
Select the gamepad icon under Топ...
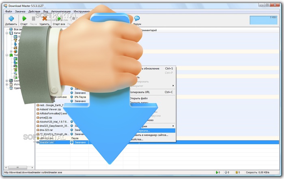tap(15, 66)
